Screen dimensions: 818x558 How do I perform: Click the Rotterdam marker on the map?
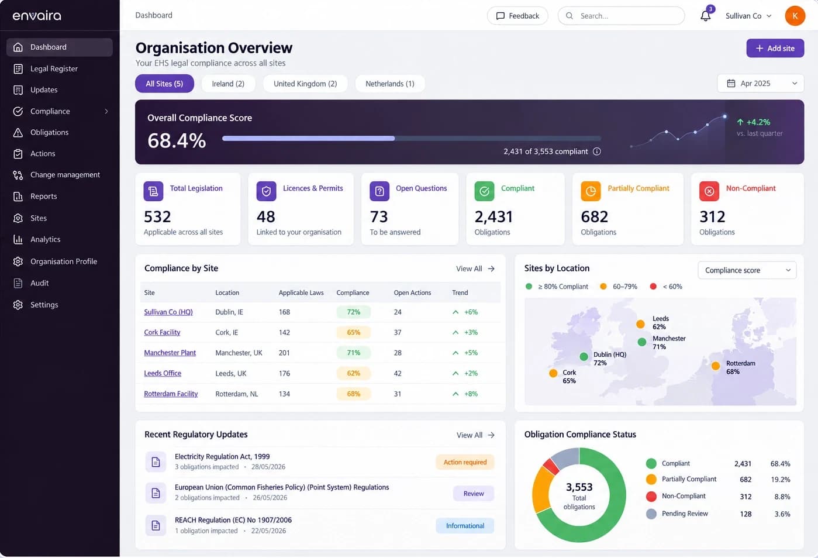click(x=716, y=366)
